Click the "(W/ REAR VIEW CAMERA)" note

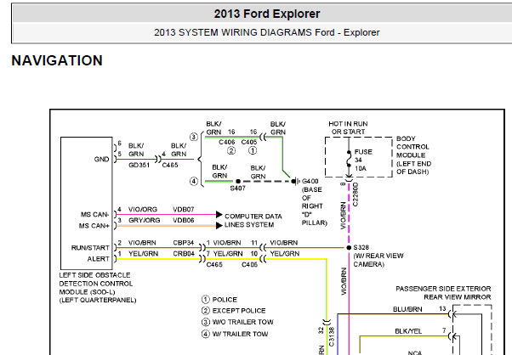[378, 260]
